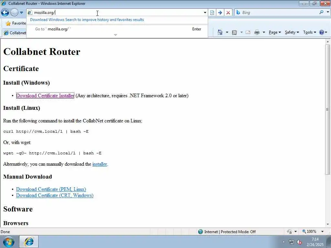This screenshot has height=248, width=331.
Task: Choose Go to mozilla.org suggestion
Action: coord(117,29)
